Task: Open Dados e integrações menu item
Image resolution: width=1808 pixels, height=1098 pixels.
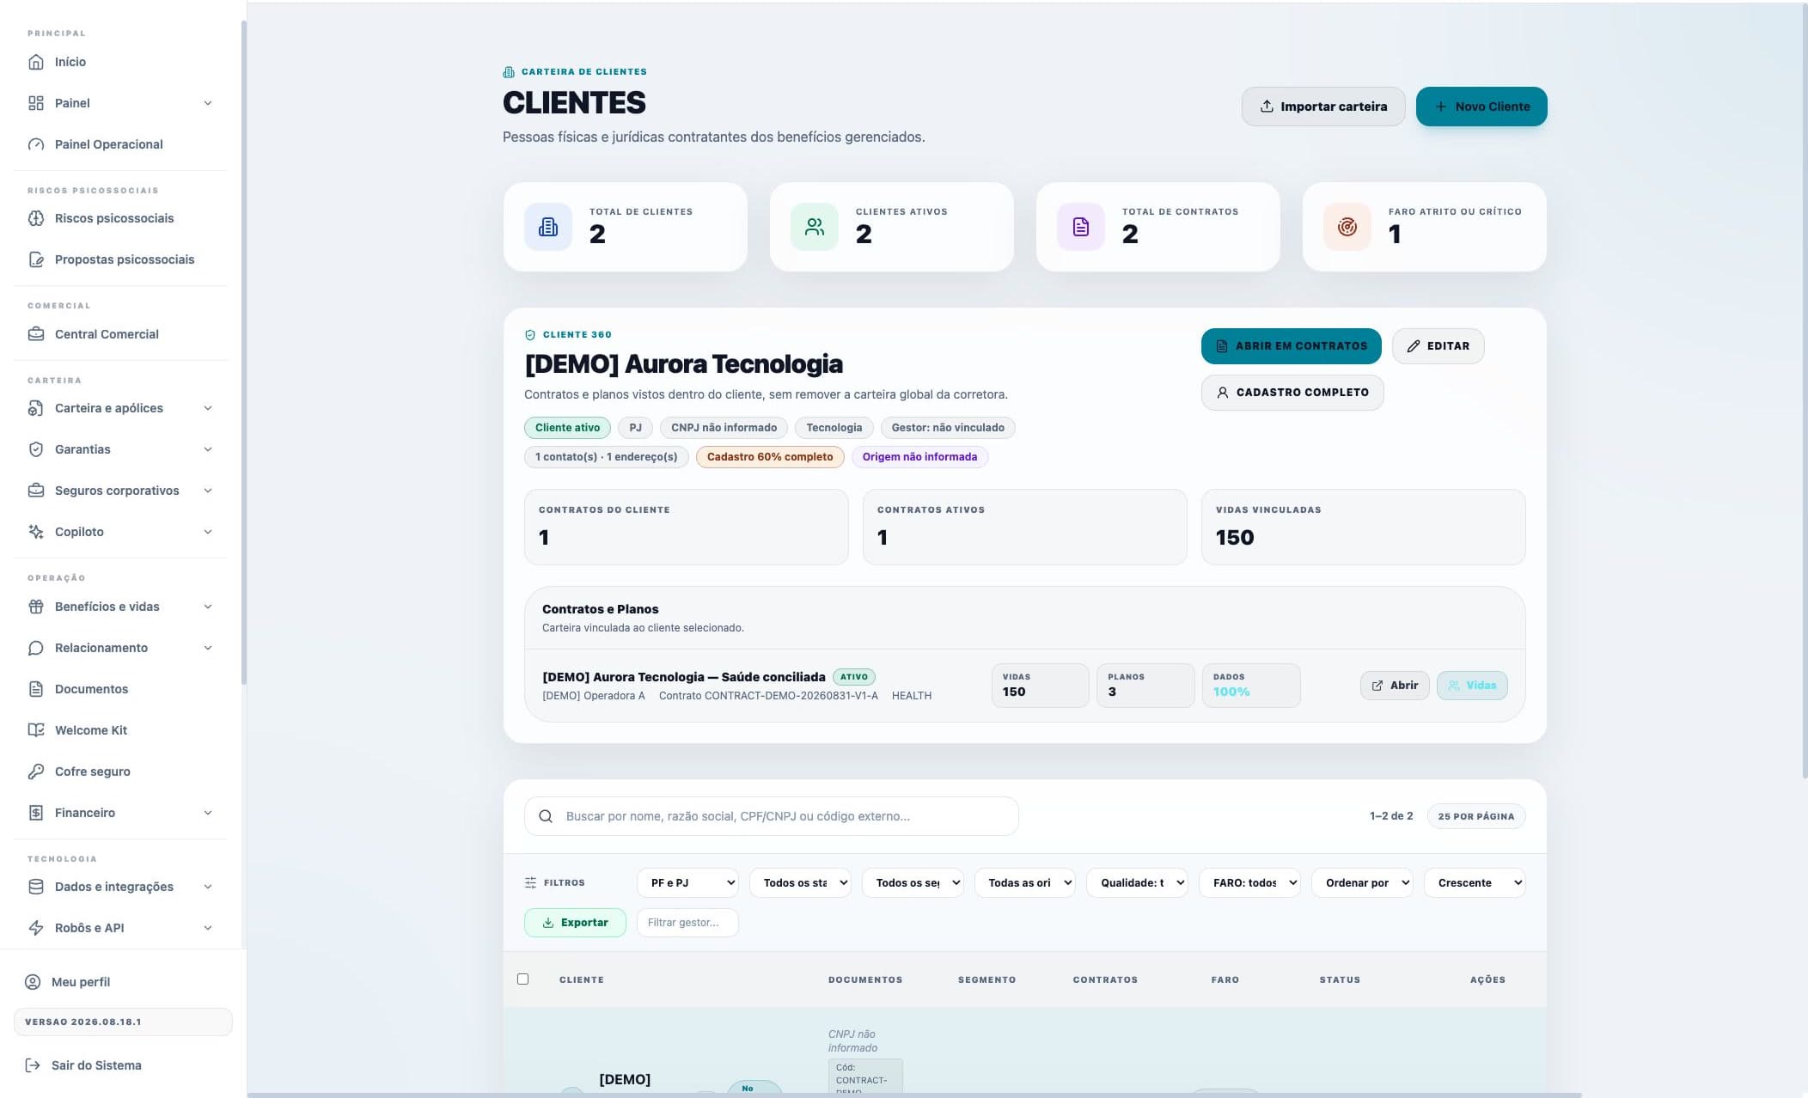Action: (x=120, y=887)
